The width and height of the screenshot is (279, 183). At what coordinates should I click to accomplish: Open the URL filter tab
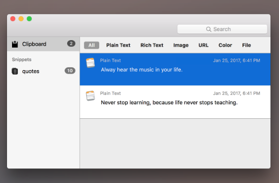(x=203, y=45)
